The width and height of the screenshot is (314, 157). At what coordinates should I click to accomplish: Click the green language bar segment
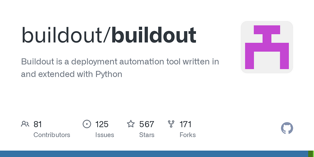click(x=311, y=154)
